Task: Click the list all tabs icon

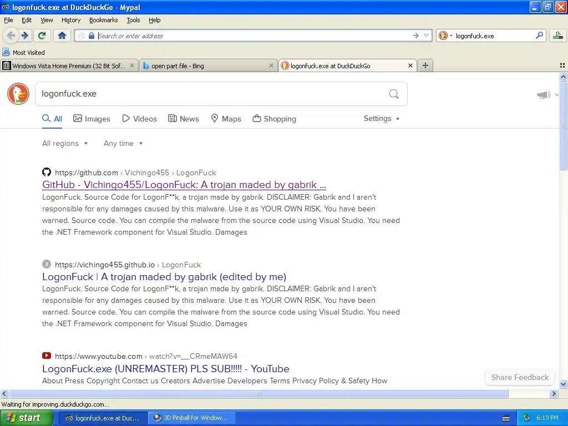Action: (562, 65)
